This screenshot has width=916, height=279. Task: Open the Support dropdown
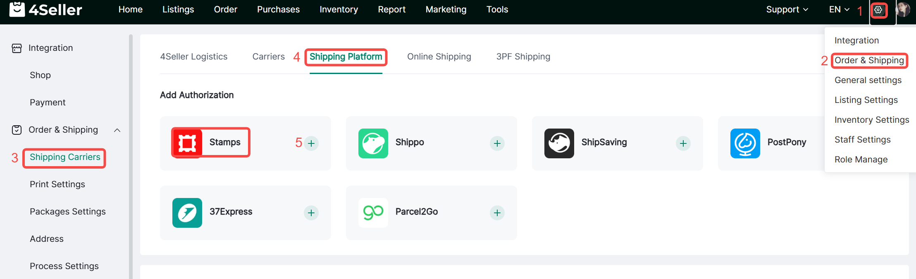point(787,10)
